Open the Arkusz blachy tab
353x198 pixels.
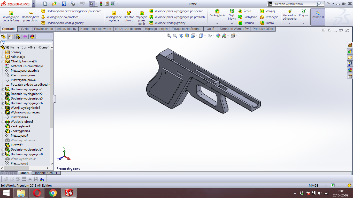click(x=67, y=29)
